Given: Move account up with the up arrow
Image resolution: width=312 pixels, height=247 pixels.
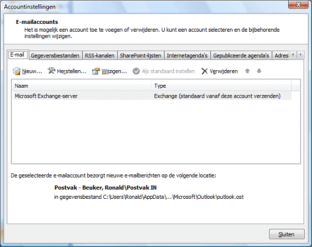Looking at the screenshot, I should click(x=247, y=71).
